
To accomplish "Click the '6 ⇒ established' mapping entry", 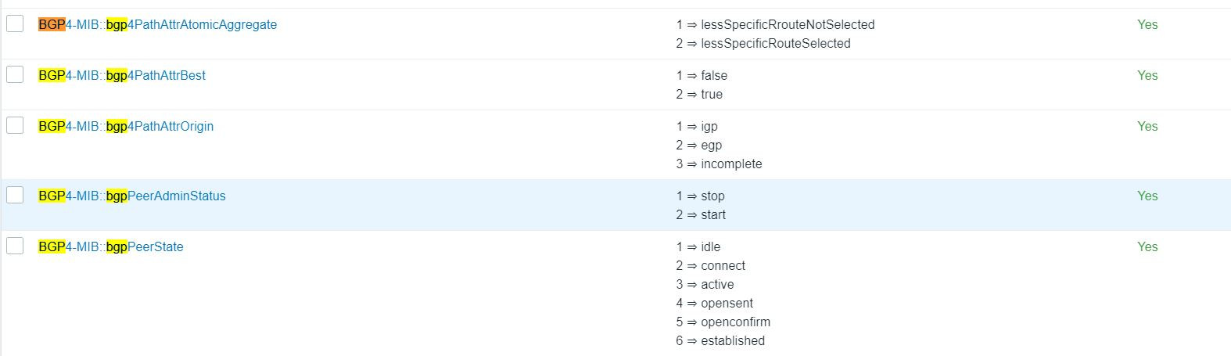I will 720,340.
